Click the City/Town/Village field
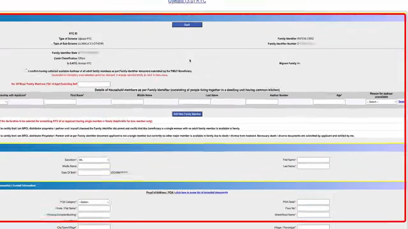 tap(93, 227)
